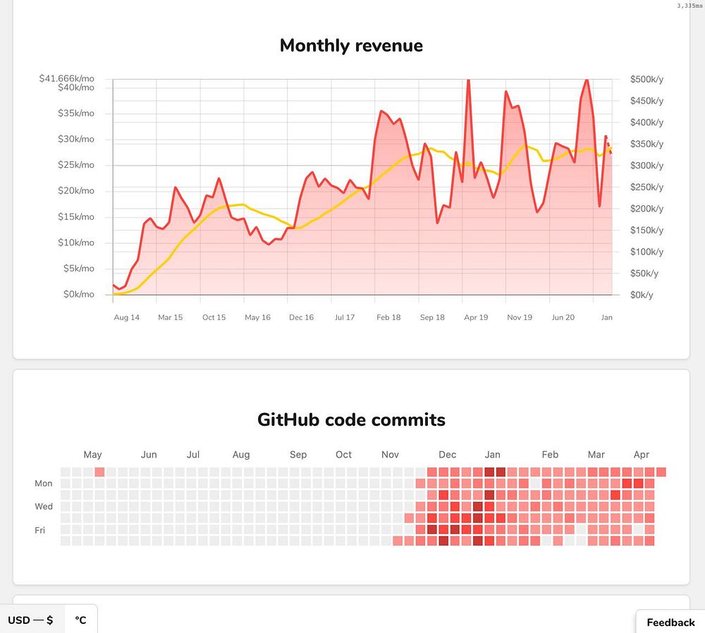The height and width of the screenshot is (633, 705).
Task: Open the Feedback button
Action: [670, 622]
